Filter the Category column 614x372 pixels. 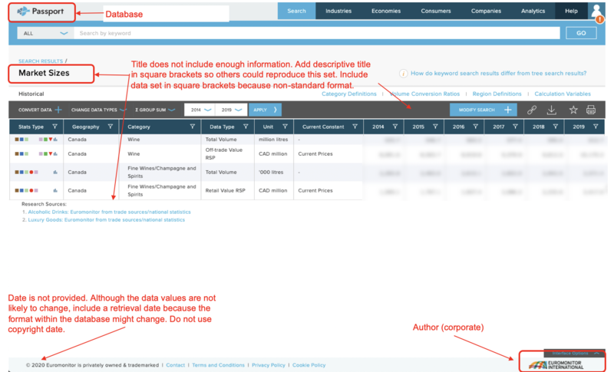coord(193,127)
